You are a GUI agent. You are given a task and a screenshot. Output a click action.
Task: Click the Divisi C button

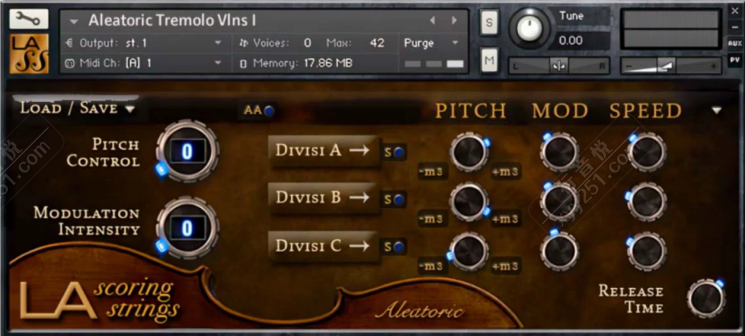coord(324,246)
